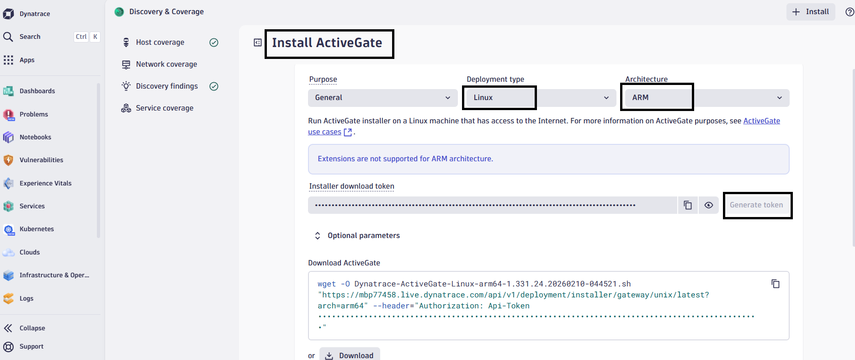The width and height of the screenshot is (855, 360).
Task: Select Host coverage menu item
Action: 160,42
